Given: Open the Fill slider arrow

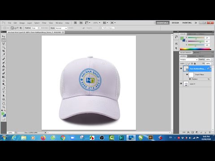Looking at the screenshot, I should 212,64.
